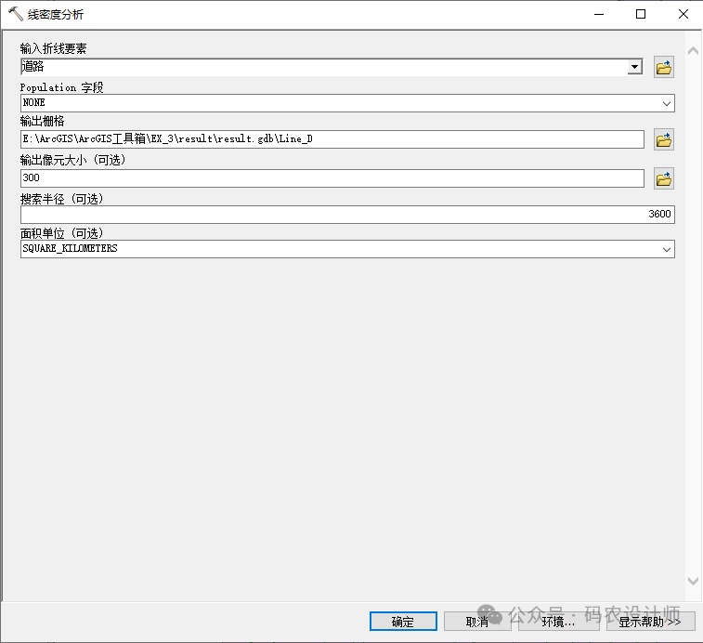Click the 输出栅格 path field
This screenshot has height=643, width=703.
[x=332, y=139]
